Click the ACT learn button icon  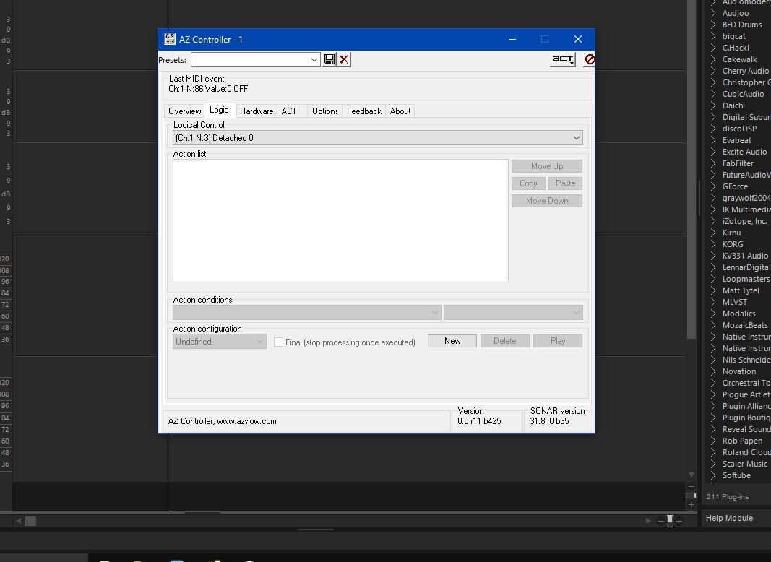pos(562,59)
